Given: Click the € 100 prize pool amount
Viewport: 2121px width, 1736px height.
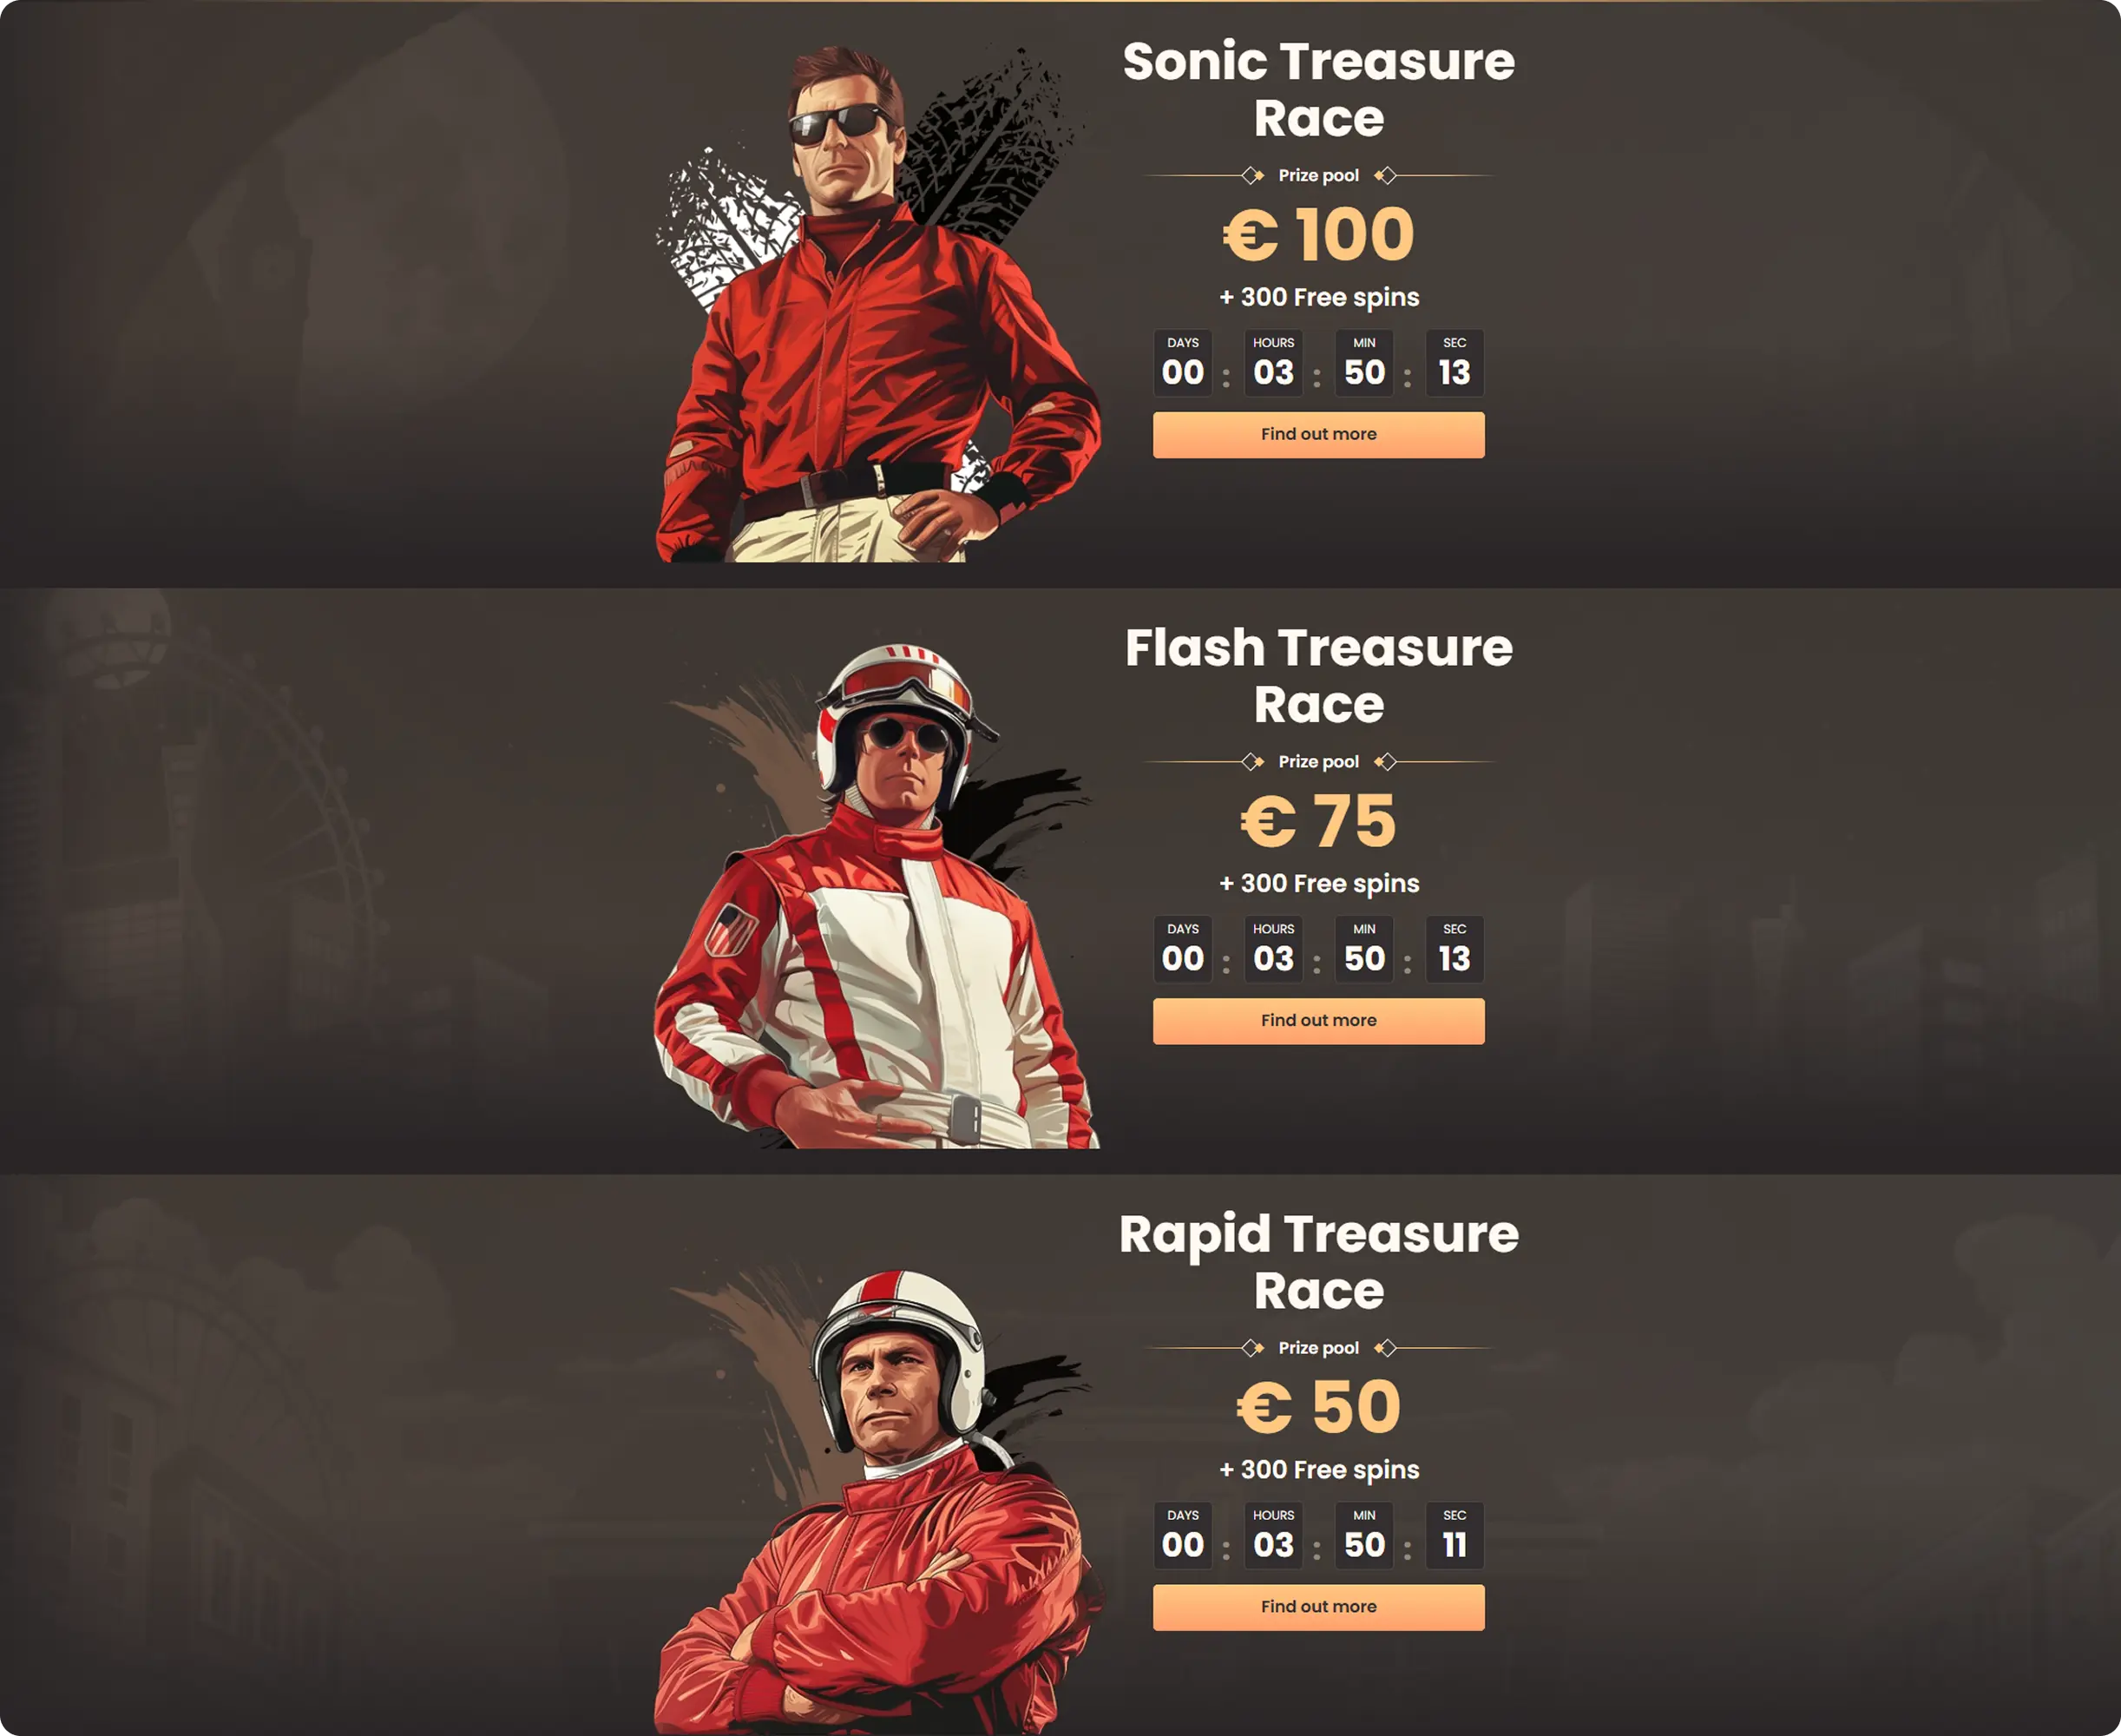Looking at the screenshot, I should [x=1318, y=235].
